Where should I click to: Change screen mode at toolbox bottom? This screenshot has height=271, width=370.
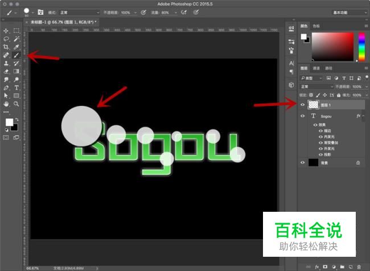(x=17, y=137)
